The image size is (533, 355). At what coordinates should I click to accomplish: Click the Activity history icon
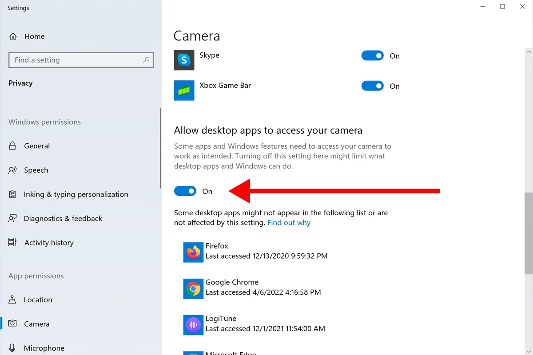click(x=12, y=242)
